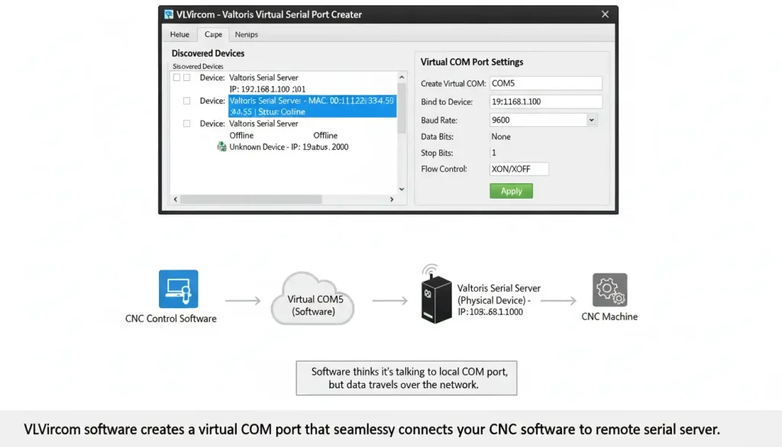782x447 pixels.
Task: Check the box for the Offline Valtoris device
Action: pos(186,123)
